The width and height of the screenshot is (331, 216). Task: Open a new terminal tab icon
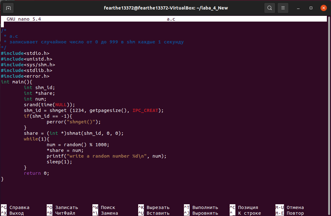(8, 8)
